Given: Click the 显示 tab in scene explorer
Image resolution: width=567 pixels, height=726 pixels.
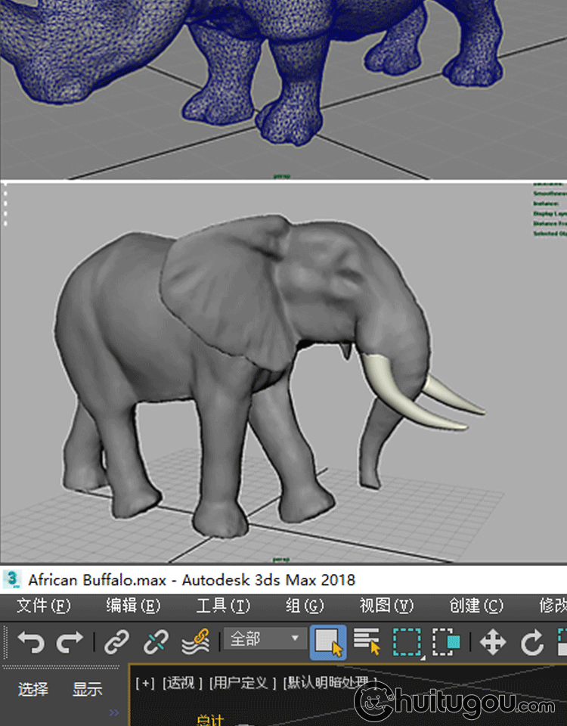Looking at the screenshot, I should [x=88, y=689].
